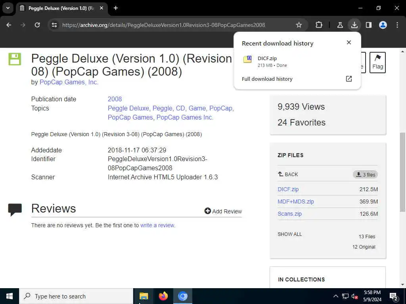This screenshot has width=406, height=304.
Task: Open SHOW ALL files link
Action: 289,234
